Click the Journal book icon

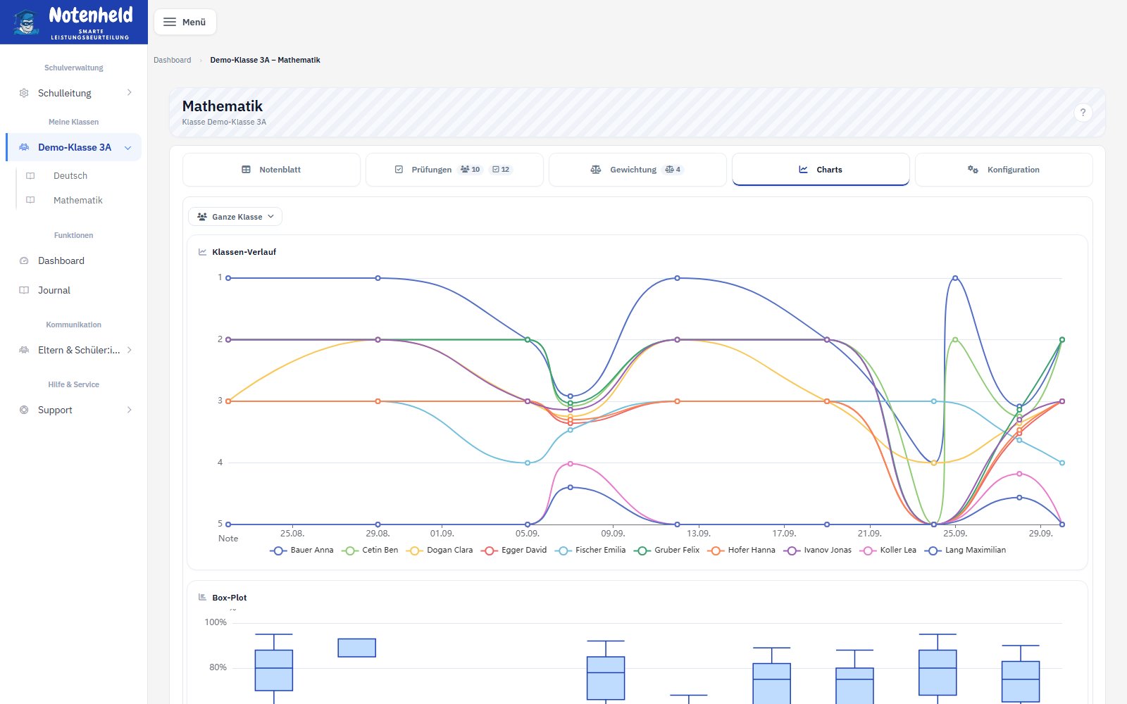(x=24, y=290)
